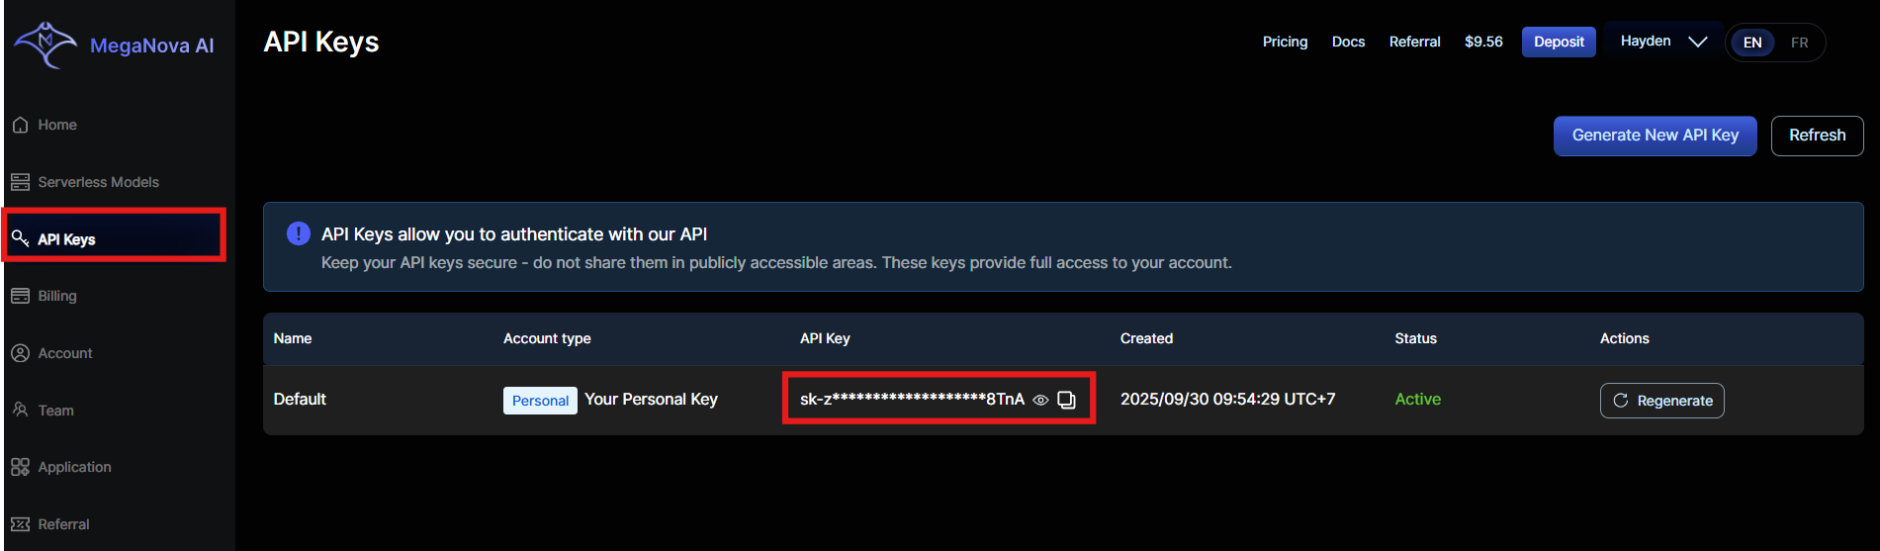
Task: Click Generate New API Key button
Action: (x=1655, y=136)
